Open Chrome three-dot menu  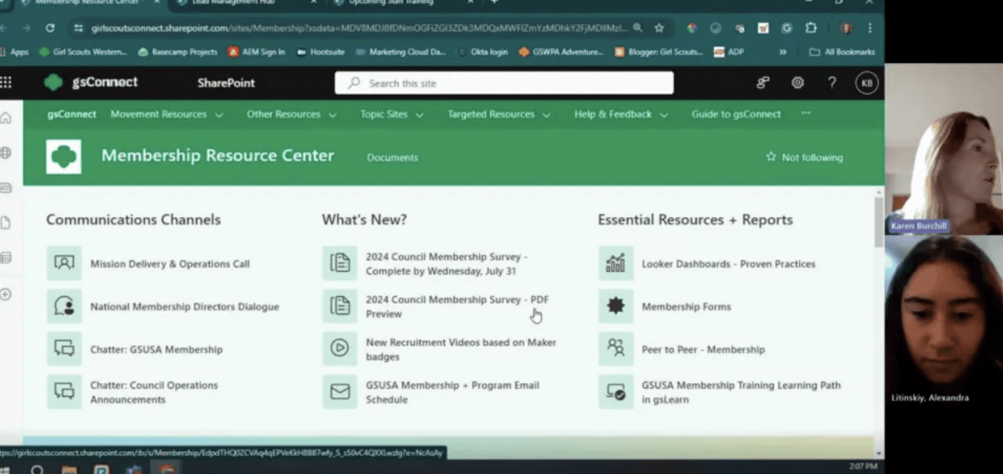[870, 28]
